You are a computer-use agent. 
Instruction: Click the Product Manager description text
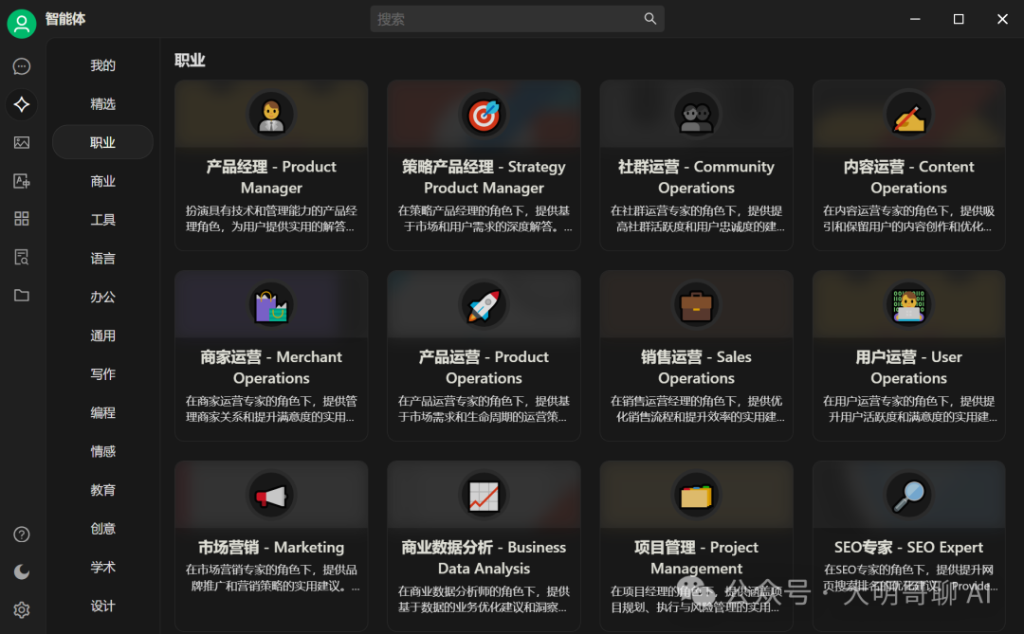coord(271,219)
